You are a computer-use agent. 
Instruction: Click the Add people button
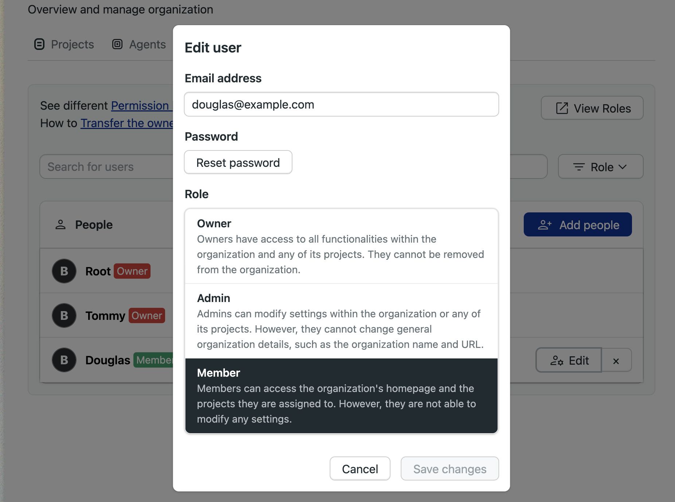578,225
